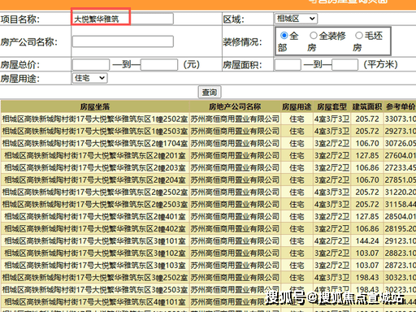Select the 东区2幢203室 address row
This screenshot has width=416, height=312.
(95, 167)
